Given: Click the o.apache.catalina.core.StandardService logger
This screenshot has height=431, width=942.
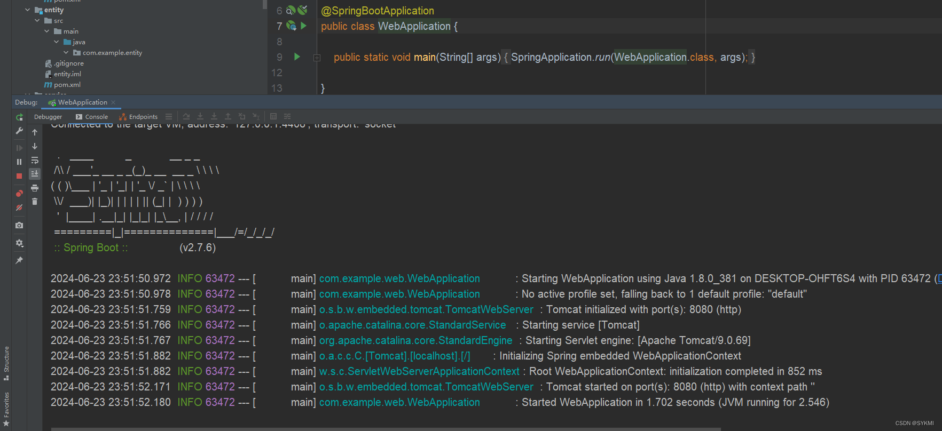Looking at the screenshot, I should [412, 325].
